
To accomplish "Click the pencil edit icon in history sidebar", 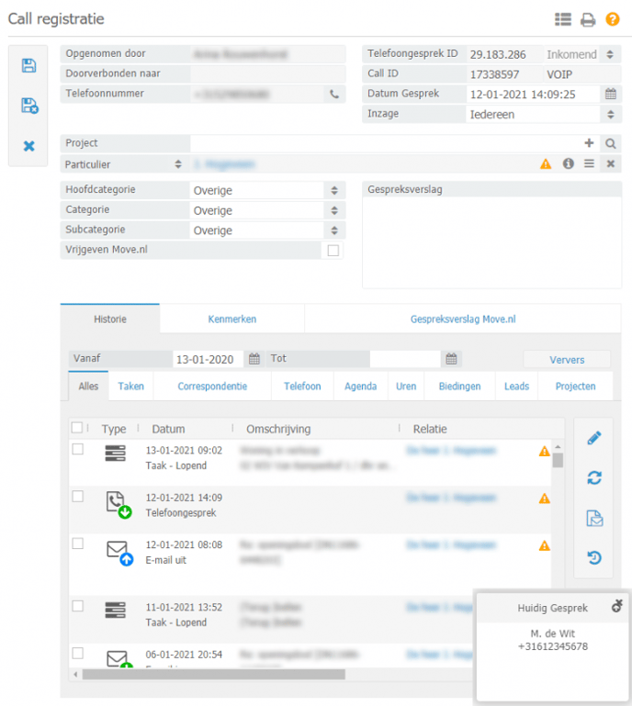I will pyautogui.click(x=594, y=438).
